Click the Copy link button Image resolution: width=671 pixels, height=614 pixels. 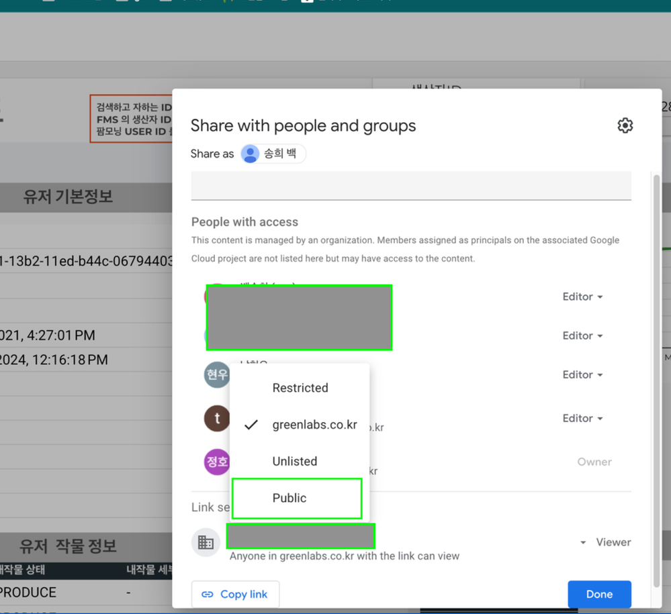coord(235,595)
